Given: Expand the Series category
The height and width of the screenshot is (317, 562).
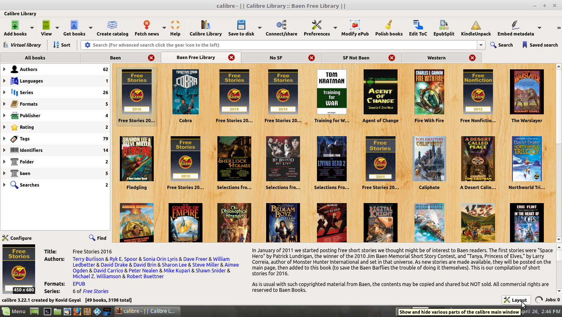Looking at the screenshot, I should pos(4,92).
